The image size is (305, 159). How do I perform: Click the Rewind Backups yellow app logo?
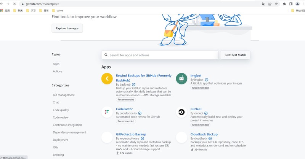point(107,78)
